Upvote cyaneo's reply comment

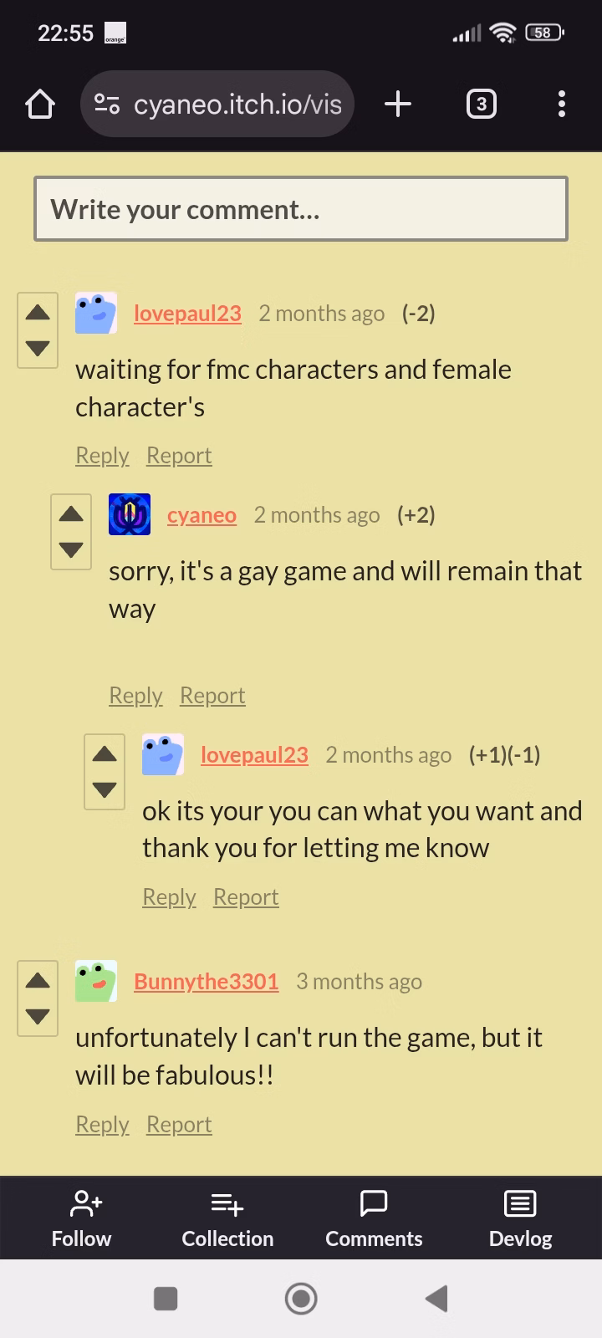(x=71, y=514)
